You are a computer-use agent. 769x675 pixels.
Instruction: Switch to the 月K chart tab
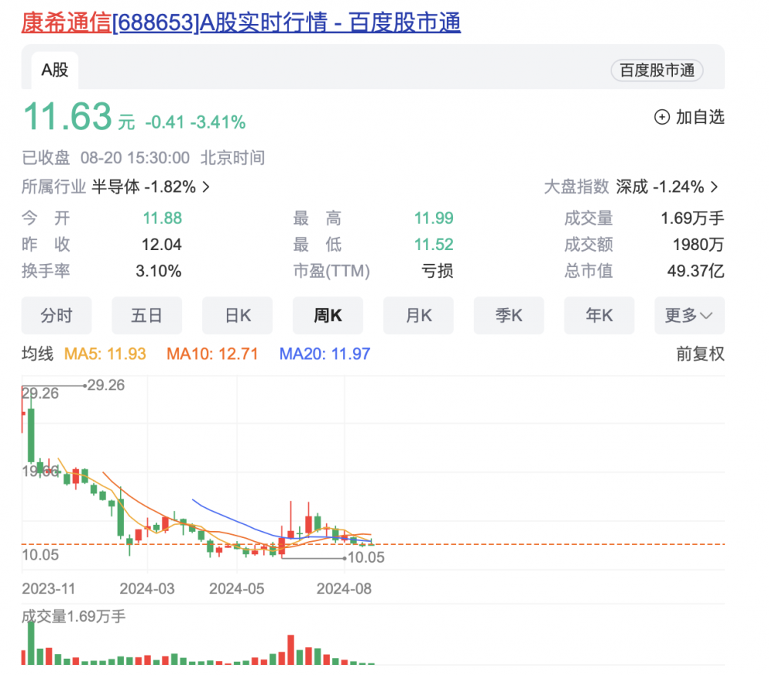tap(418, 315)
